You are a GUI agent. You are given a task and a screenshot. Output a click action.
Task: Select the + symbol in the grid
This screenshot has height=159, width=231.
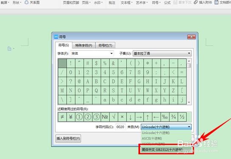tap(156, 63)
